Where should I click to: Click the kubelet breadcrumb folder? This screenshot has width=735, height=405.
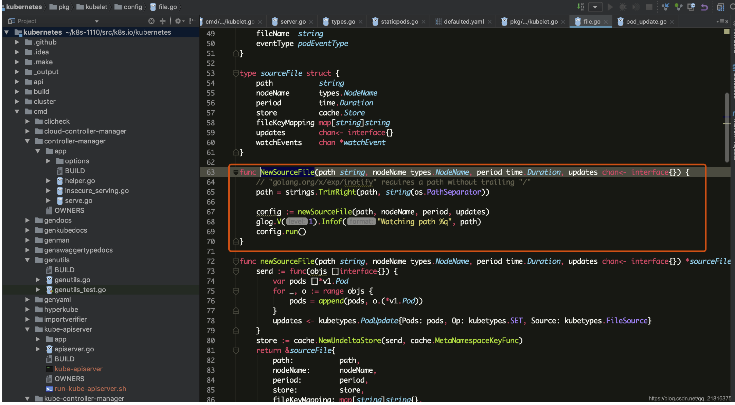coord(92,7)
